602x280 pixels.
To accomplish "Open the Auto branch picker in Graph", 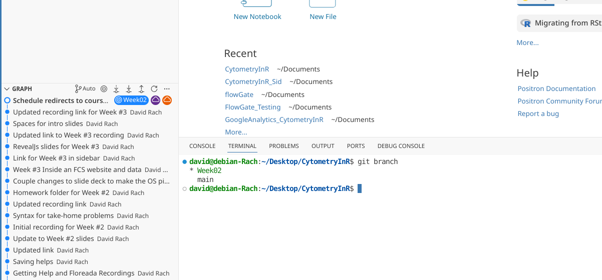I will point(85,88).
